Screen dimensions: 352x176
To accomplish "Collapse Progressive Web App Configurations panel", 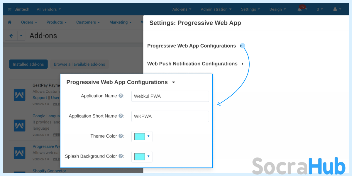I will (173, 82).
